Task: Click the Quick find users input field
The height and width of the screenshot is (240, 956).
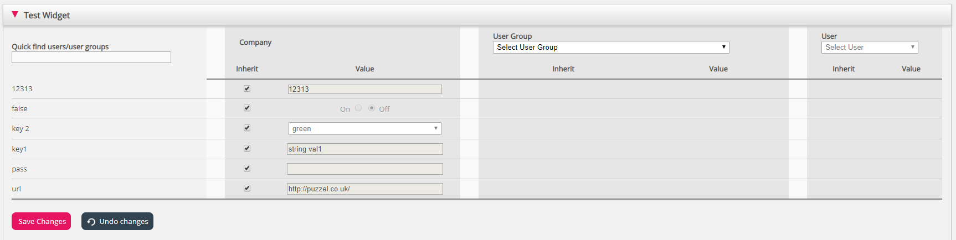Action: click(91, 58)
